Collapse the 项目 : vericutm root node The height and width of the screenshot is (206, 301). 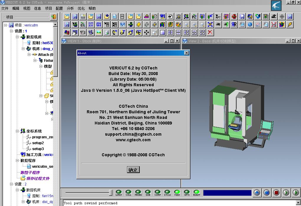click(5, 25)
